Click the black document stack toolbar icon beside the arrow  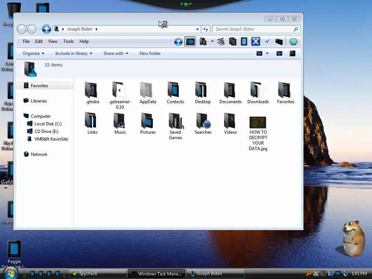pyautogui.click(x=203, y=42)
